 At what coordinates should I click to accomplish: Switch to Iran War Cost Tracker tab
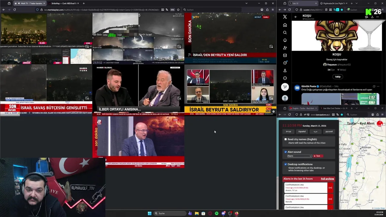(x=334, y=108)
